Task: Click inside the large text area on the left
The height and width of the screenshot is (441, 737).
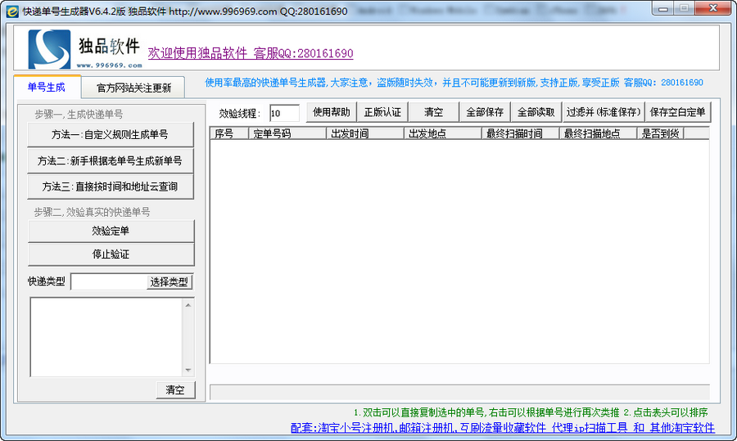Action: 106,337
